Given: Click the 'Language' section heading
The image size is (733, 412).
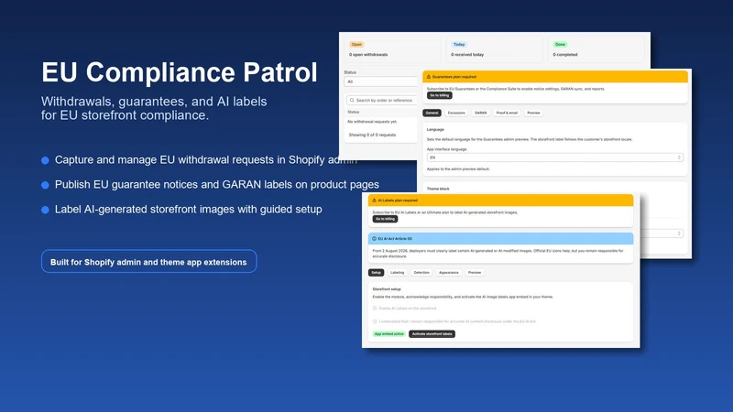Looking at the screenshot, I should (435, 129).
